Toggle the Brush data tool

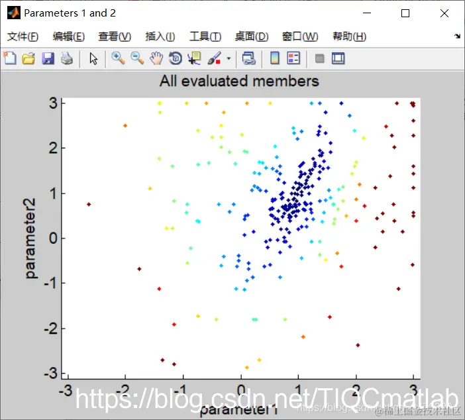214,58
